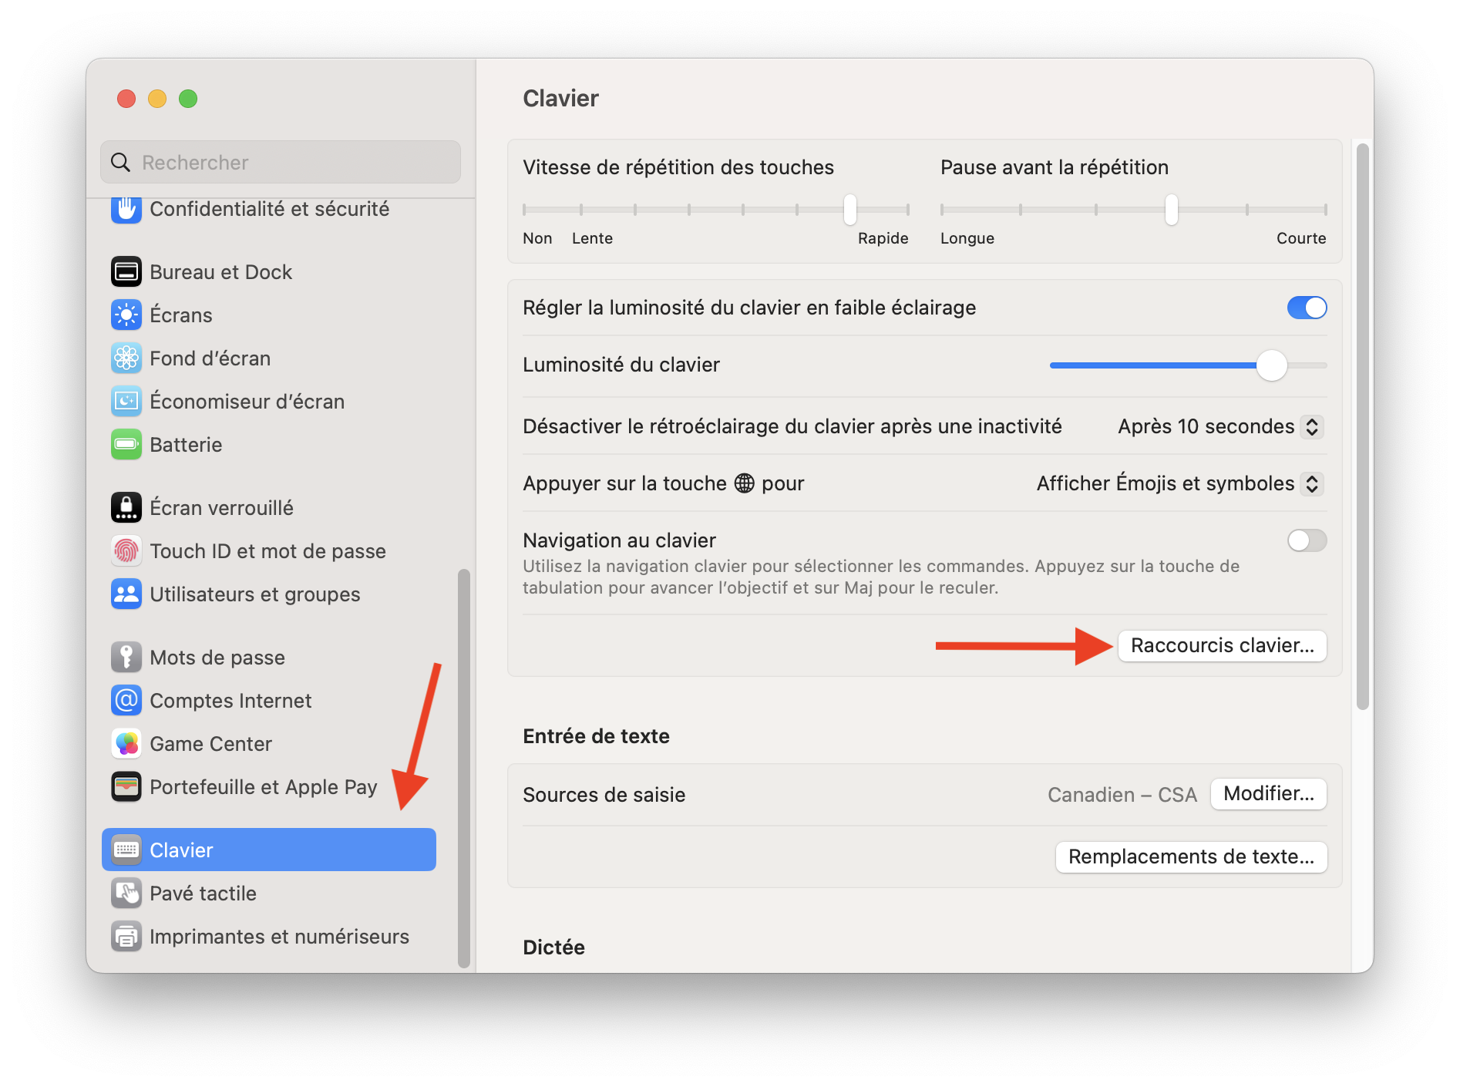This screenshot has width=1460, height=1087.
Task: Click the globe key icon
Action: point(745,483)
